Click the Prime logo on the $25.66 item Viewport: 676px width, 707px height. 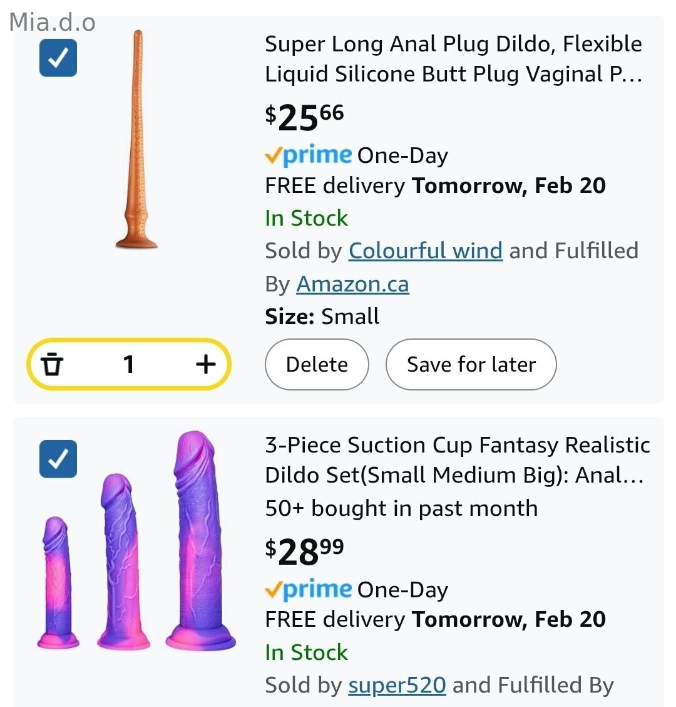tap(309, 155)
